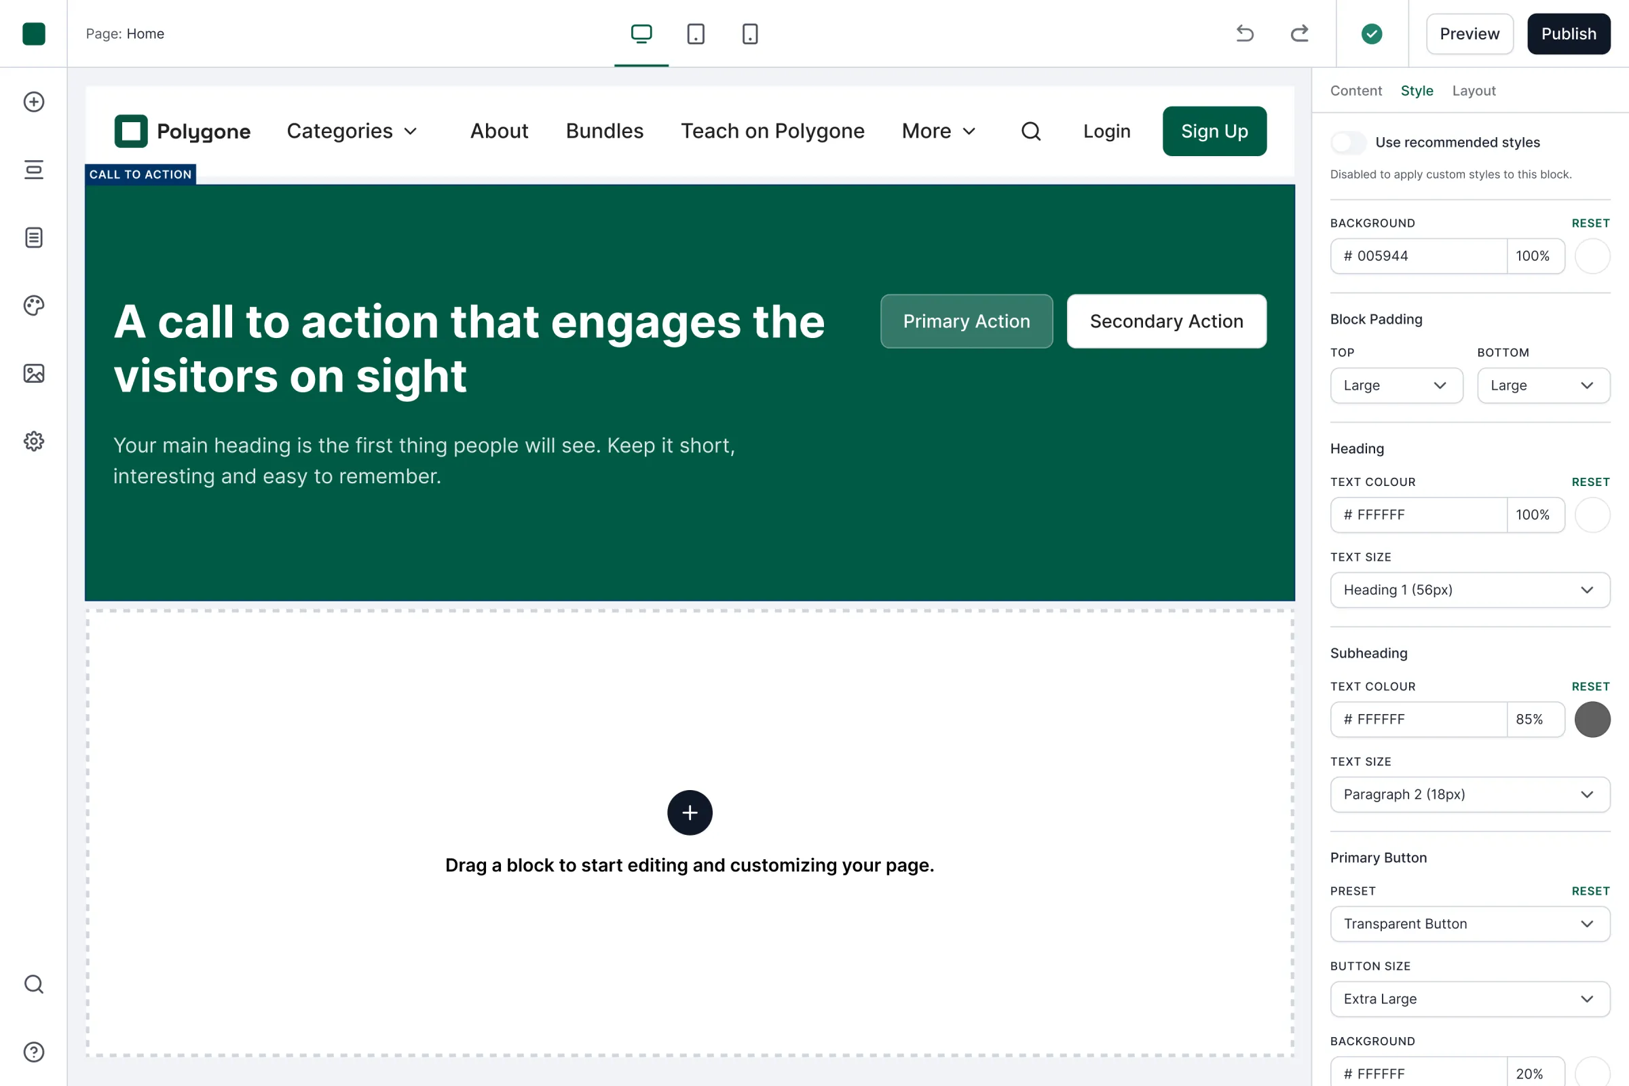Open Transparent Button preset dropdown
Viewport: 1629px width, 1086px height.
[1469, 923]
